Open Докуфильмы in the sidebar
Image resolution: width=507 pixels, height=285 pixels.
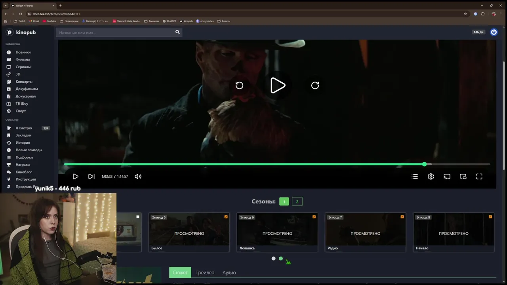pyautogui.click(x=27, y=89)
